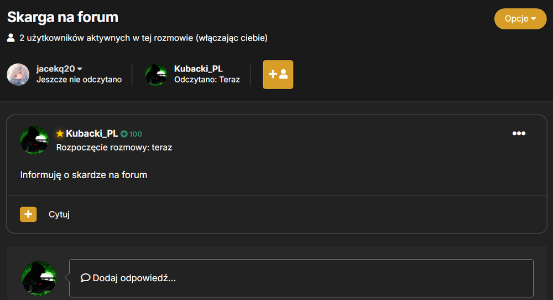Image resolution: width=553 pixels, height=300 pixels.
Task: Click the Cytuj quote link
Action: point(59,214)
